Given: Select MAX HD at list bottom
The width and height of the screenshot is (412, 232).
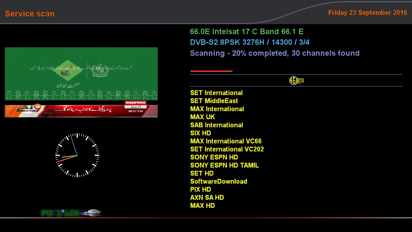Looking at the screenshot, I should coord(202,206).
